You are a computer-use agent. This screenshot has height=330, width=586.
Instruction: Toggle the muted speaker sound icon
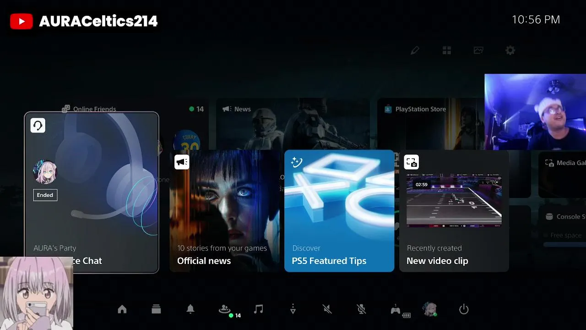coord(327,309)
